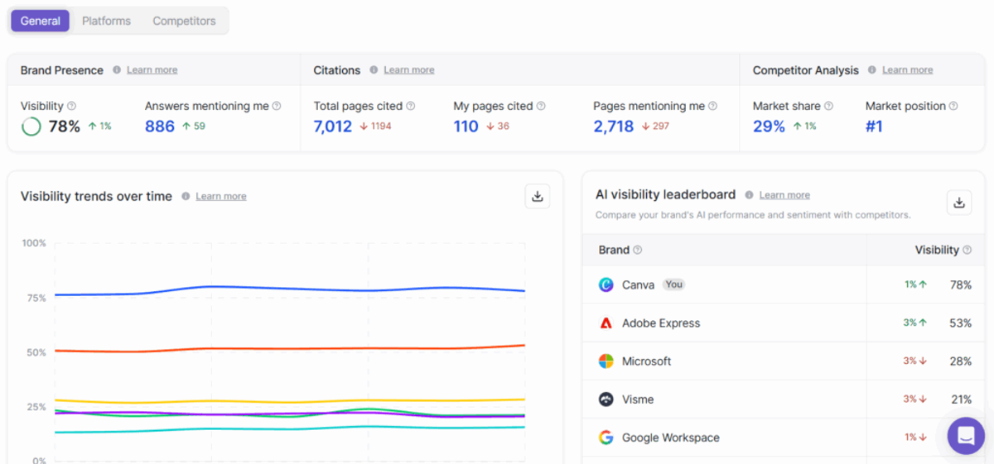Screen dimensions: 994x464
Task: Open the chat support bubble
Action: pyautogui.click(x=966, y=436)
